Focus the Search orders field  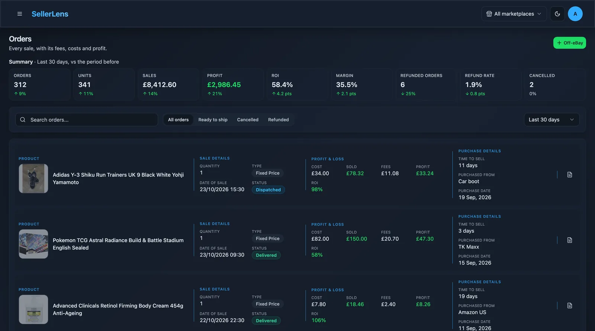tap(87, 120)
